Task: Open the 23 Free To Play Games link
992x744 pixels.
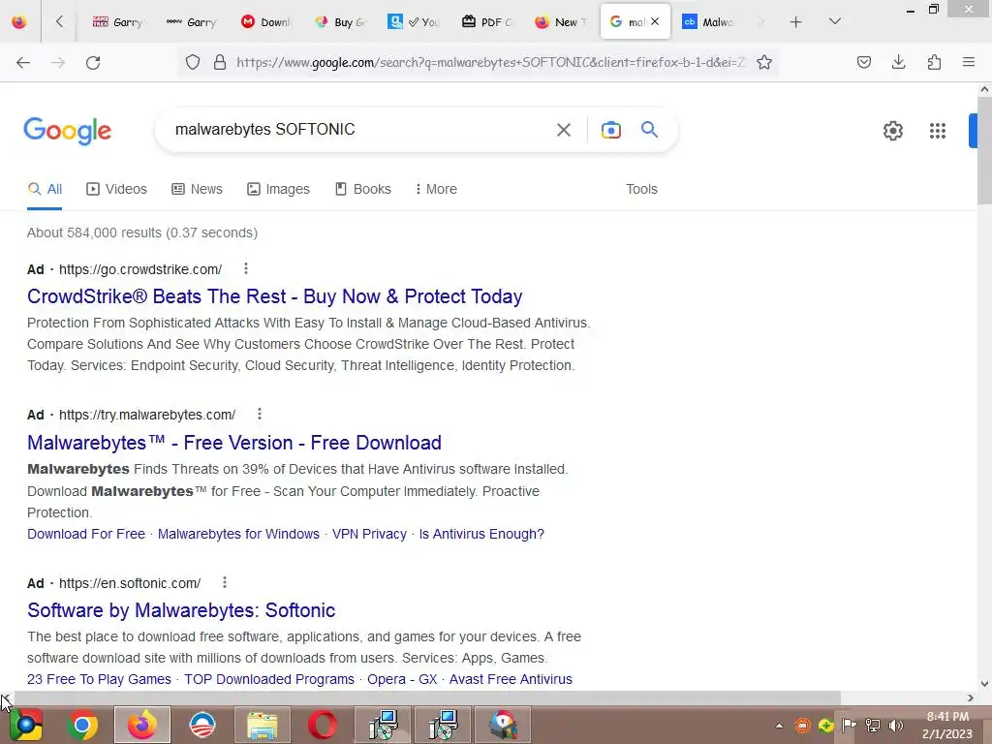Action: [100, 679]
